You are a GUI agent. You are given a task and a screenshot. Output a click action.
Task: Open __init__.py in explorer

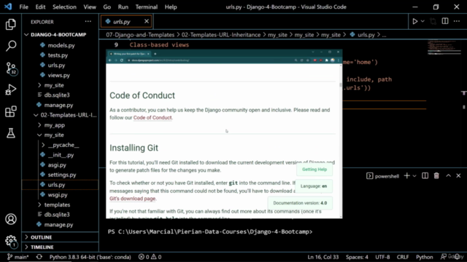61,155
